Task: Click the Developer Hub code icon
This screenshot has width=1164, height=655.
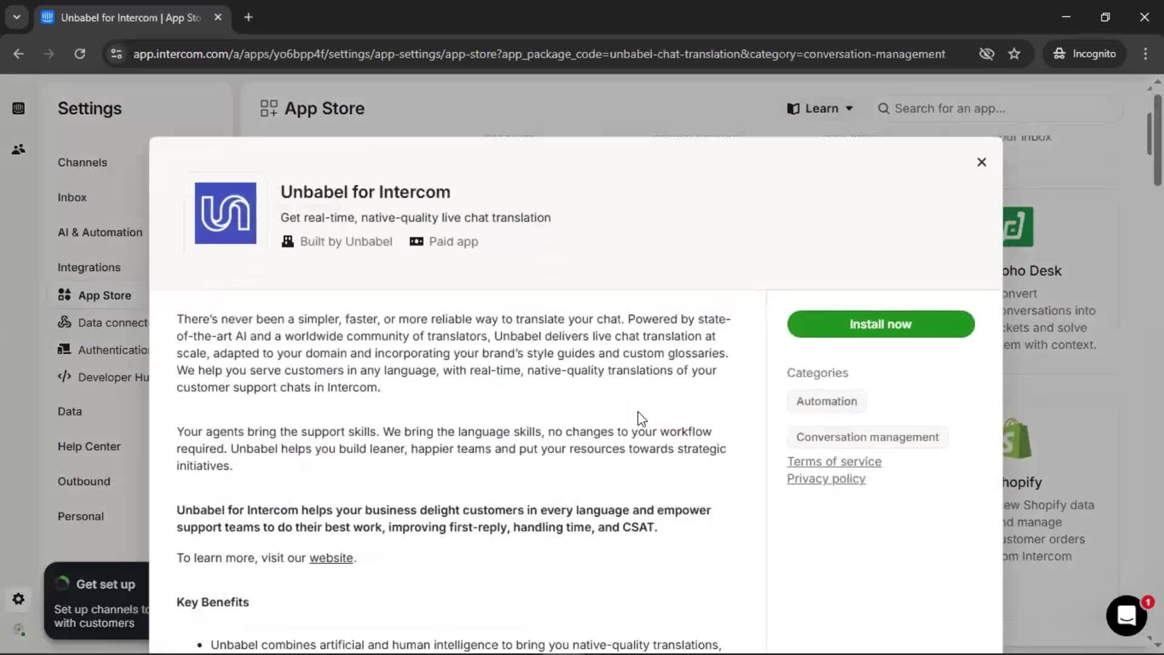Action: 64,377
